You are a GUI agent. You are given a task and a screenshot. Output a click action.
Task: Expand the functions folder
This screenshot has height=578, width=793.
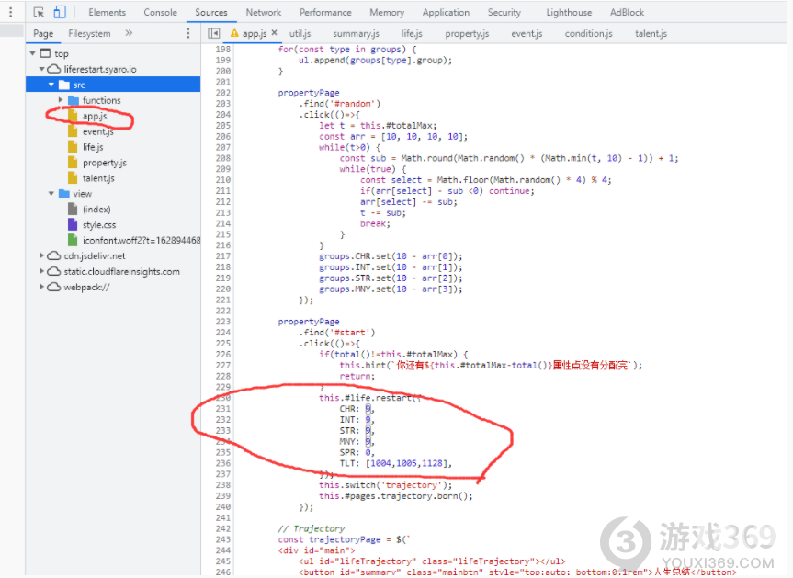(x=62, y=100)
